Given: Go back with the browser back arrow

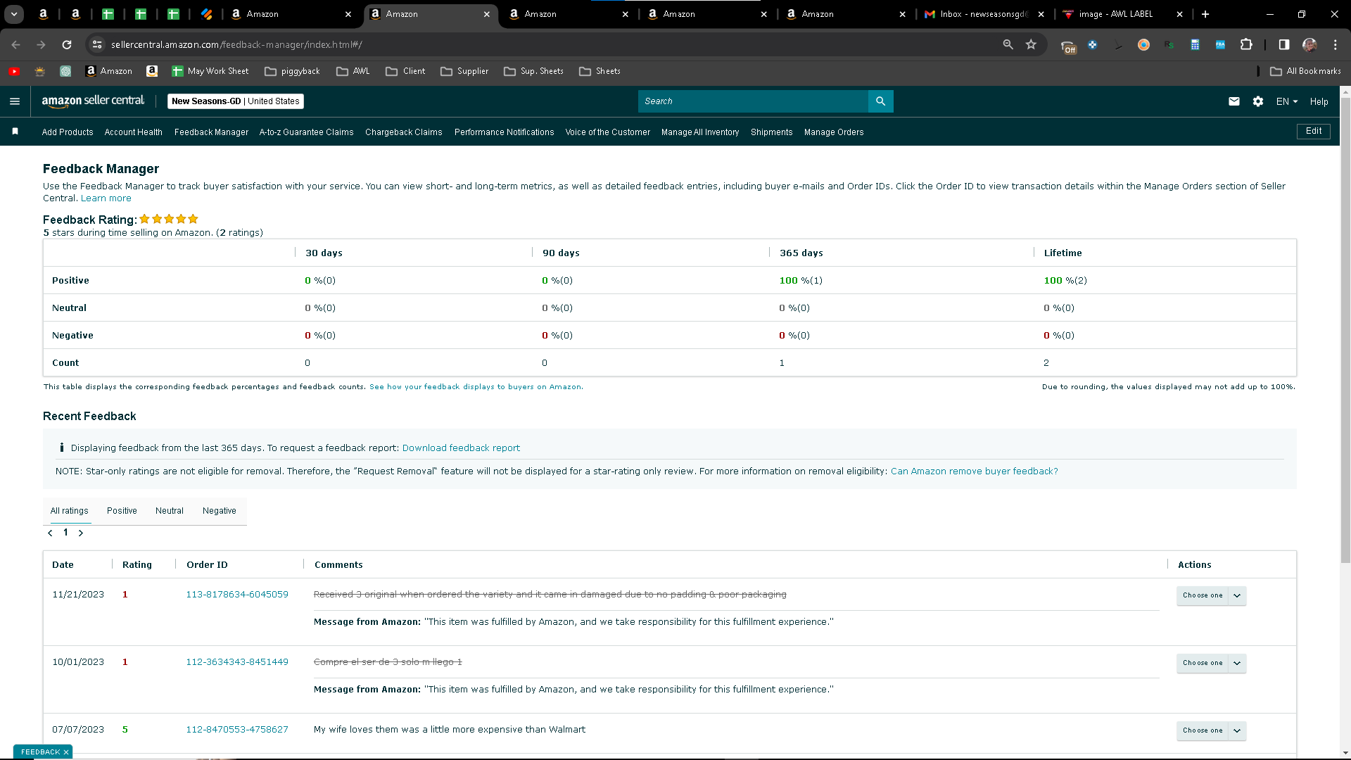Looking at the screenshot, I should [x=15, y=44].
